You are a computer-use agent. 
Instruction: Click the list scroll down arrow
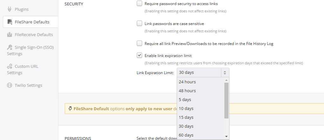226,137
